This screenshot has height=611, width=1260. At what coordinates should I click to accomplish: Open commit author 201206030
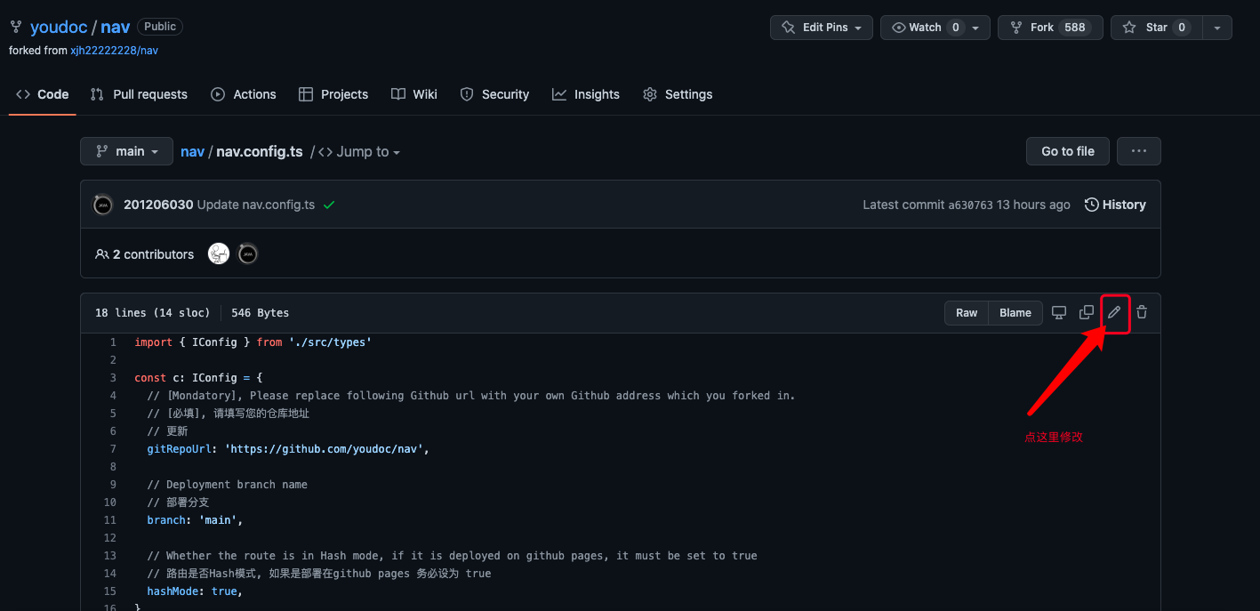click(158, 205)
